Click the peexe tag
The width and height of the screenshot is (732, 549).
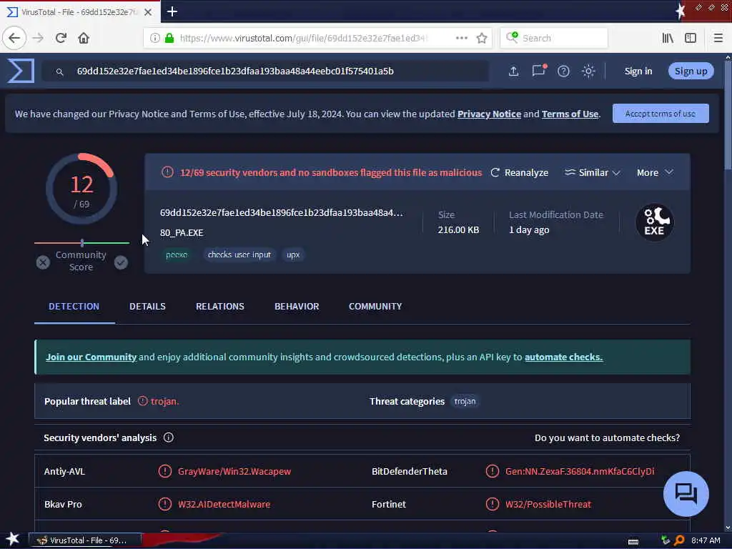[177, 254]
